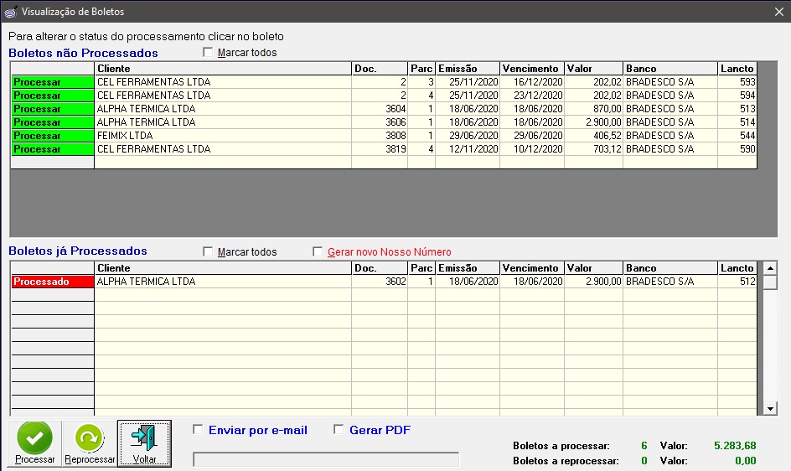Toggle red Processado status for ALPHA TERMICA
This screenshot has height=471, width=791.
coord(52,282)
